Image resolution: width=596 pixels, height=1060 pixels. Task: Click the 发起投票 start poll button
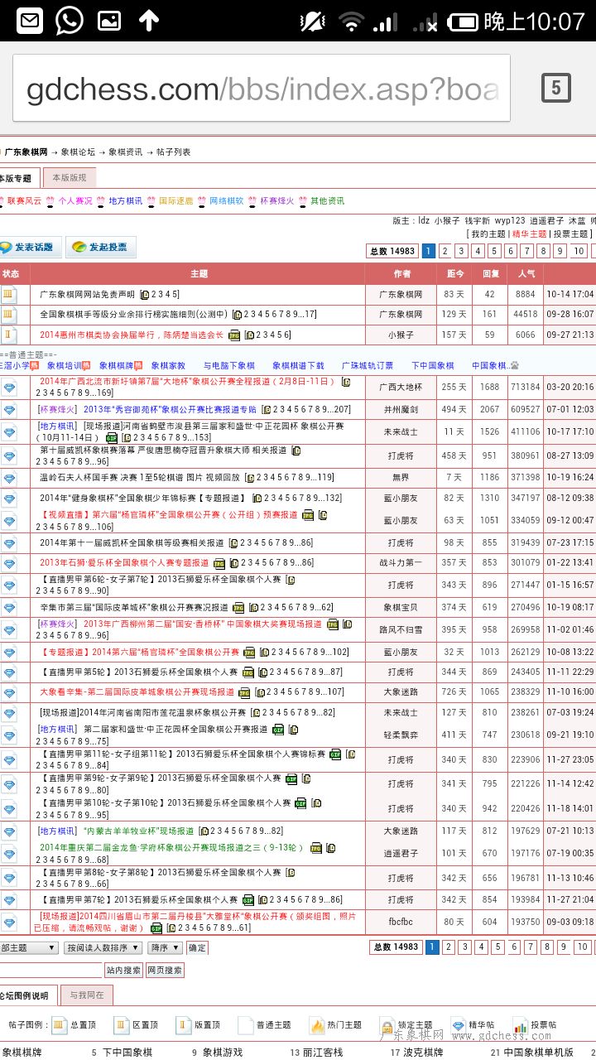click(101, 248)
